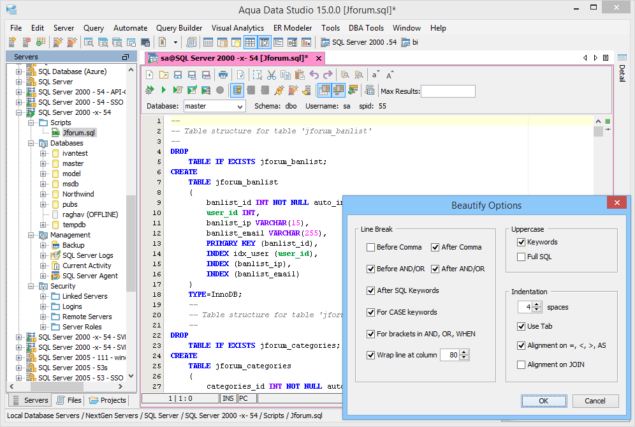635x427 pixels.
Task: Uncheck the After Comma checkbox
Action: [435, 248]
